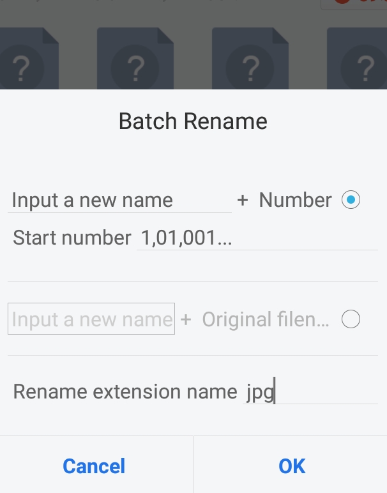
Task: Click the plus sign before Original filename
Action: (x=186, y=319)
